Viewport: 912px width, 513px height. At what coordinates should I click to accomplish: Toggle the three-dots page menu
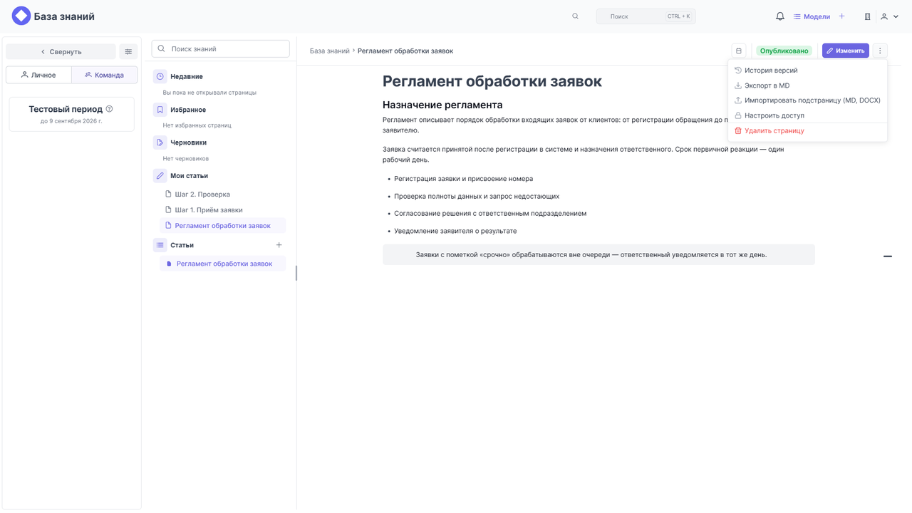tap(880, 51)
